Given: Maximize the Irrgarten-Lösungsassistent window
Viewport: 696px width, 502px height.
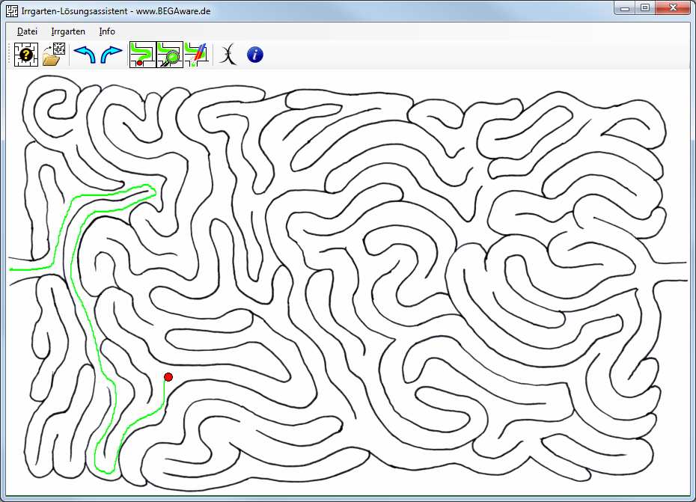Looking at the screenshot, I should coord(645,8).
